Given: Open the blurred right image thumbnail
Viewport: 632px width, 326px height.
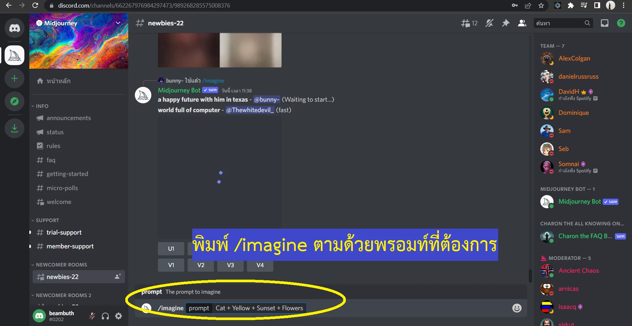Looking at the screenshot, I should tap(251, 50).
